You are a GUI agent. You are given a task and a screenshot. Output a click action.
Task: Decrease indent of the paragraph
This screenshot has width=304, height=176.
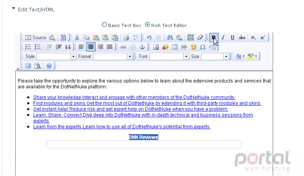click(49, 47)
